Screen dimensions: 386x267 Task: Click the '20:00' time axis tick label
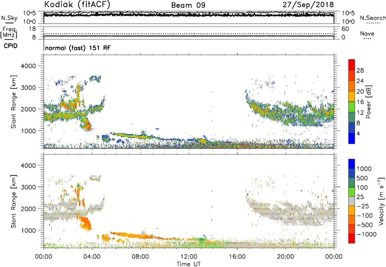coord(285,257)
